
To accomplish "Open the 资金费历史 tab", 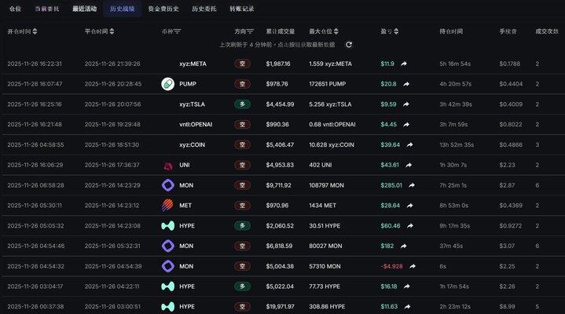I will coord(163,9).
